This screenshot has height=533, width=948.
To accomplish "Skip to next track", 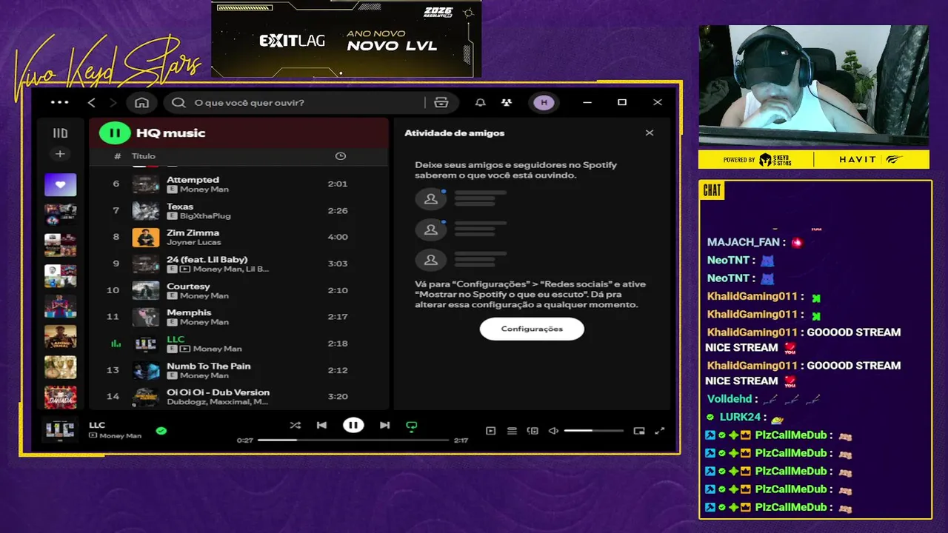I will coord(384,426).
